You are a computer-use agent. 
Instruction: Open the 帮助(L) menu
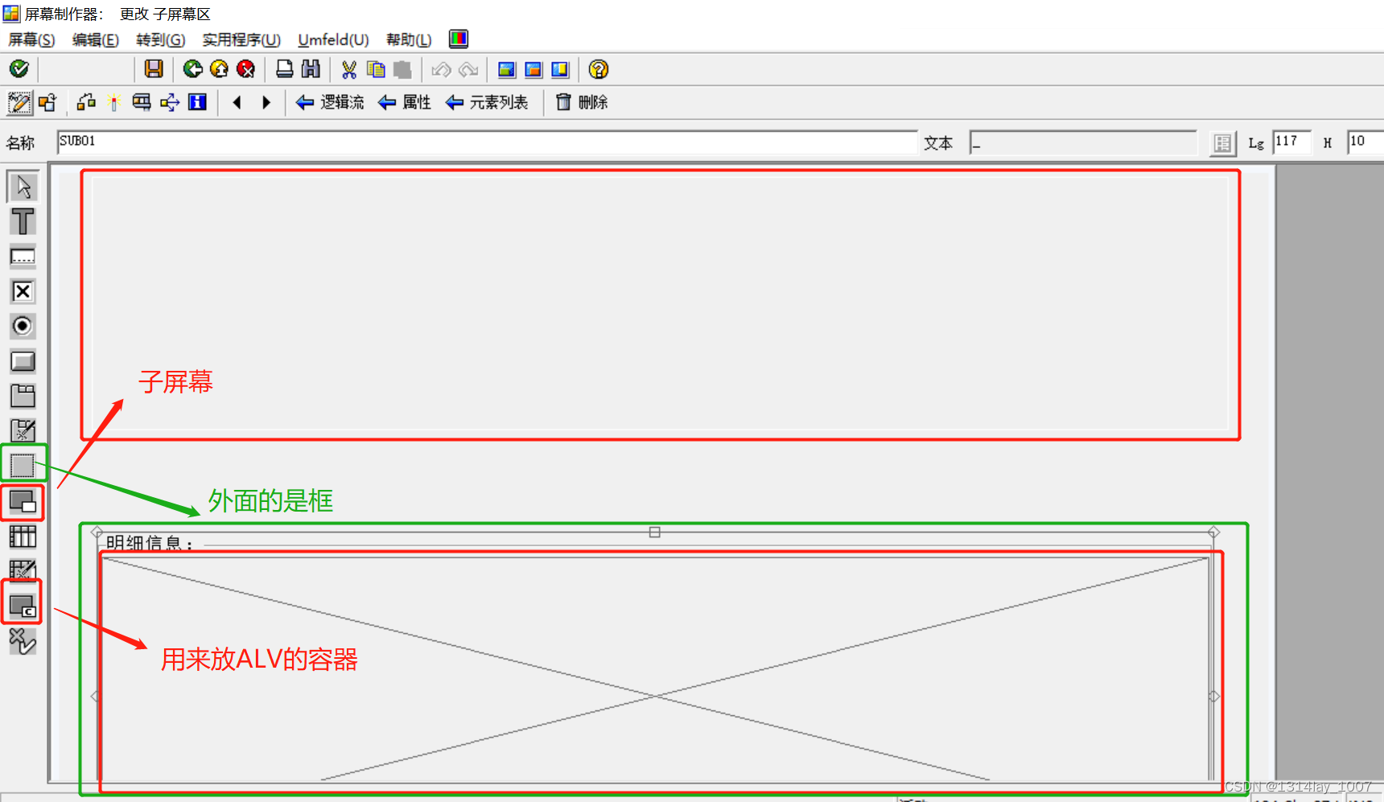tap(409, 39)
